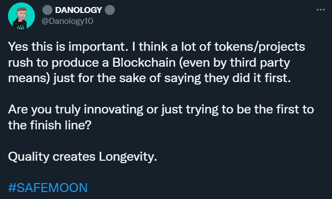332x199 pixels.
Task: Click the word "Blockchain" in the tweet
Action: [x=144, y=62]
